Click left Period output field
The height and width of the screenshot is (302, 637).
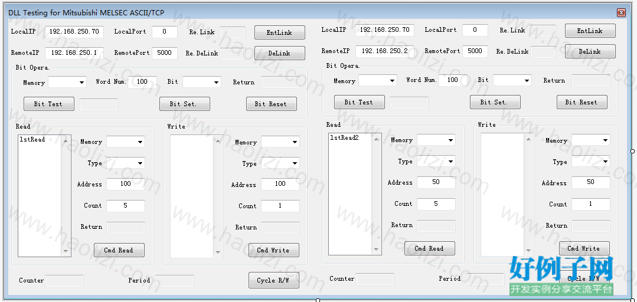175,281
